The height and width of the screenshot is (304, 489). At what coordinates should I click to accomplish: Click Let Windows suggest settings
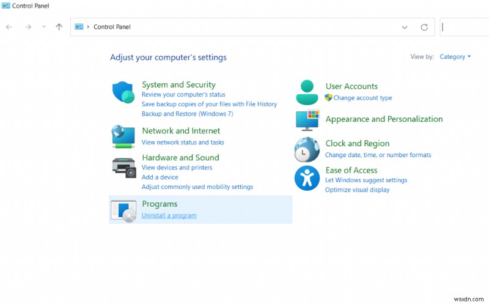click(366, 180)
